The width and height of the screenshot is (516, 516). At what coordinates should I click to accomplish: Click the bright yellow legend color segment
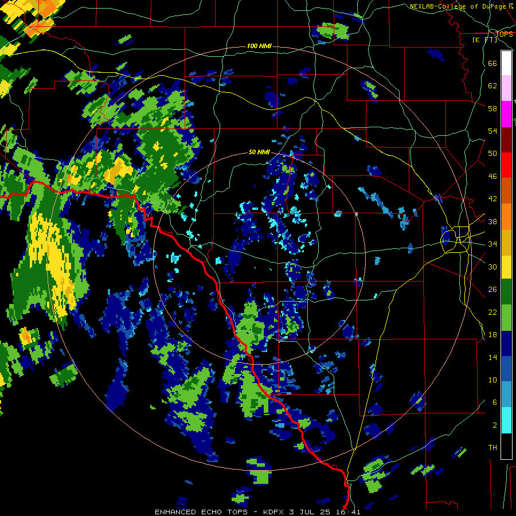point(506,267)
